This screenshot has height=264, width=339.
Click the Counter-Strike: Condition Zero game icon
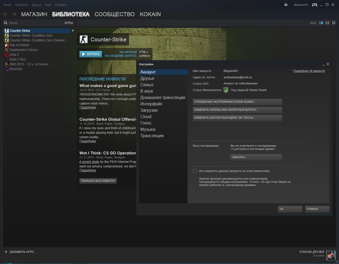click(x=7, y=36)
